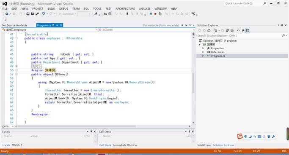This screenshot has width=289, height=155.
Task: Click the Home icon in Solution Explorer
Action: (x=209, y=30)
